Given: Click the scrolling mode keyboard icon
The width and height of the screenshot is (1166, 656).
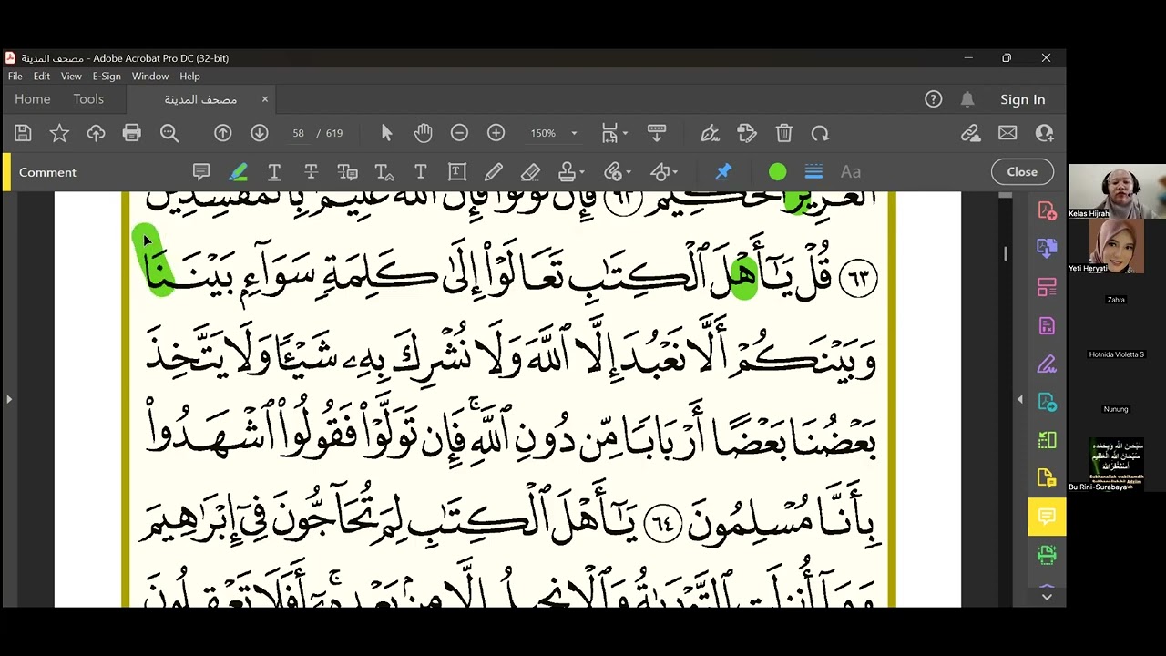Looking at the screenshot, I should click(657, 133).
